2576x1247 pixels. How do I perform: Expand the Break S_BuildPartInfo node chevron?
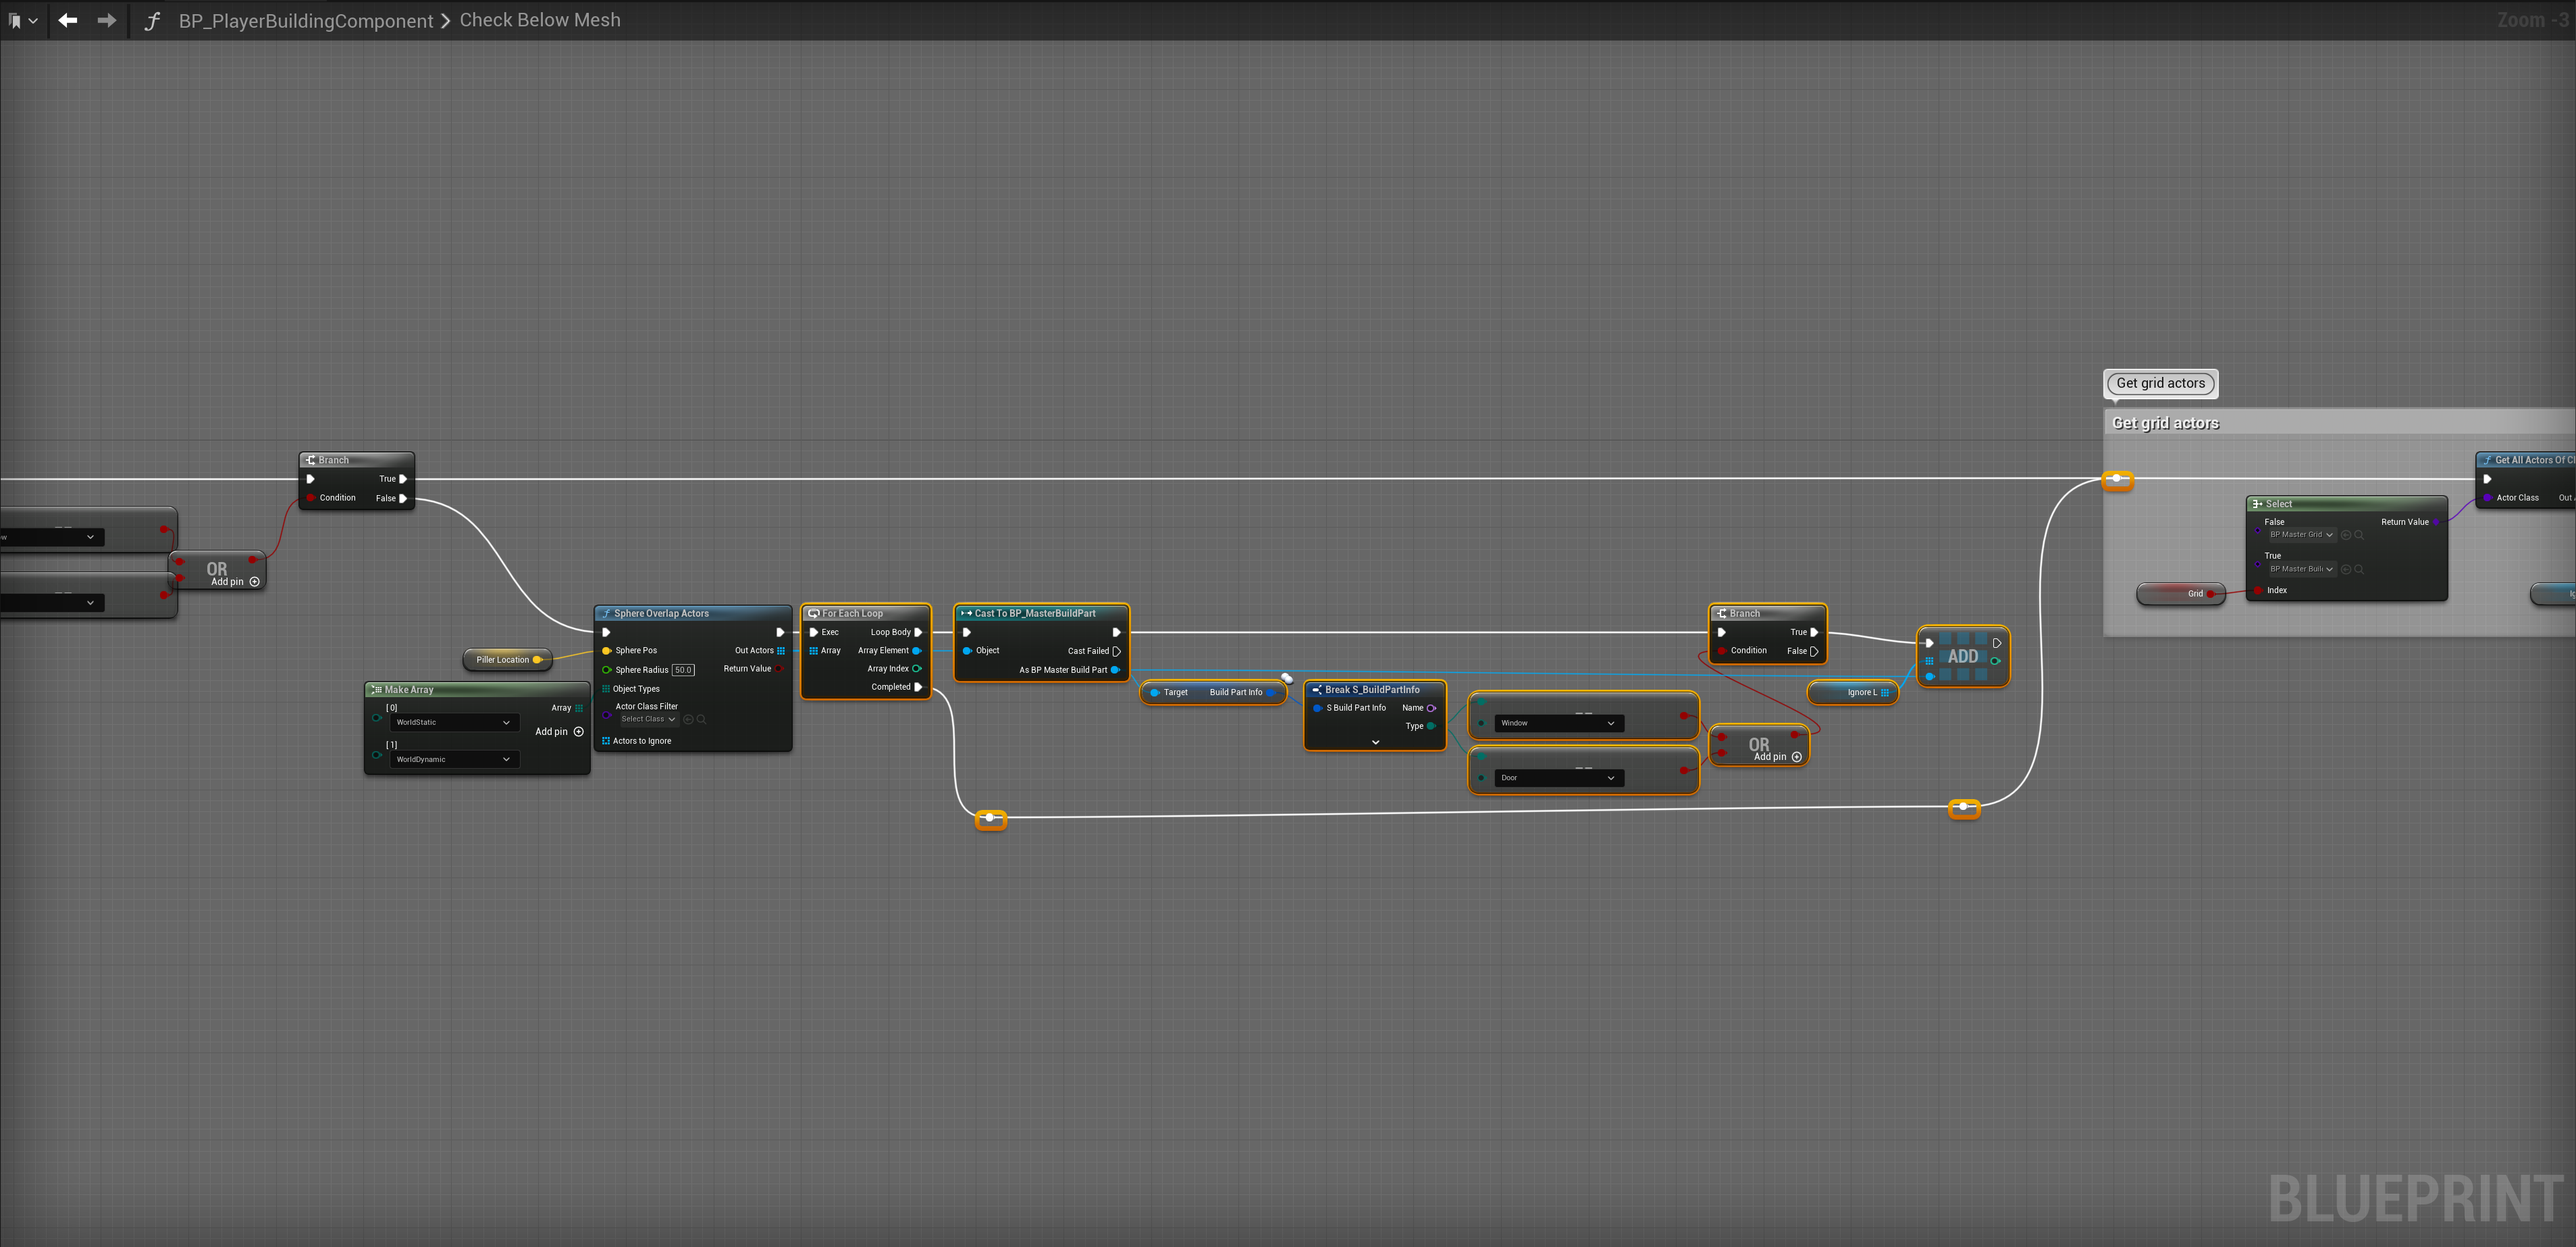[x=1375, y=742]
